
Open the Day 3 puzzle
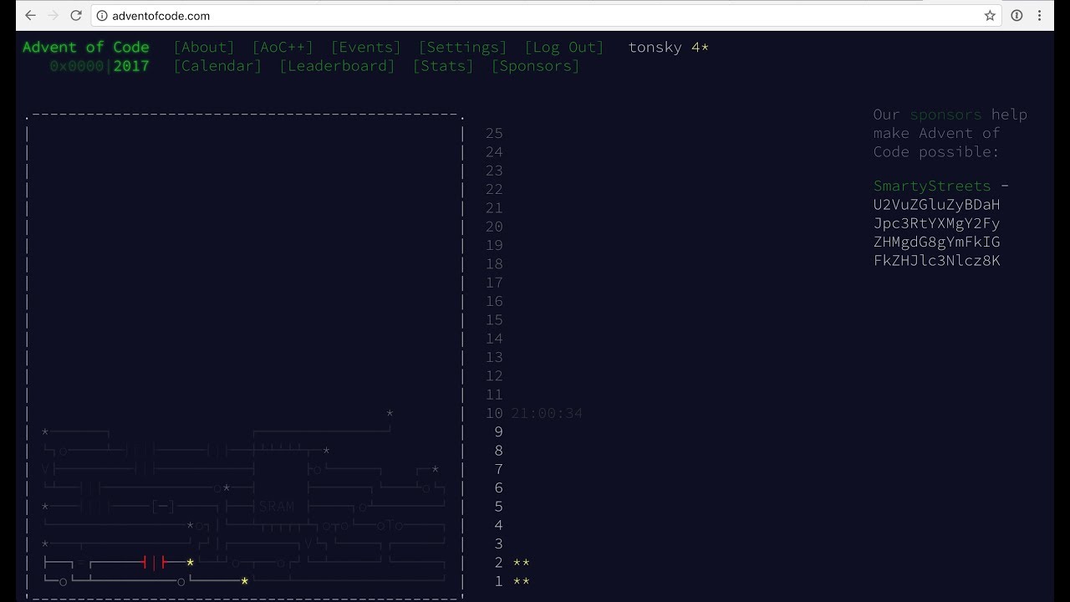click(x=498, y=544)
